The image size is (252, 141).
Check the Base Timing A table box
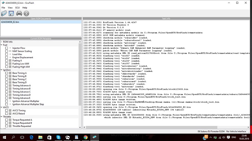point(7,73)
